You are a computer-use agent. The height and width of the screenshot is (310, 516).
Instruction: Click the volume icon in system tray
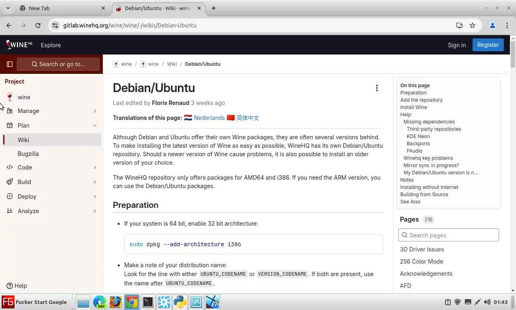(x=487, y=302)
